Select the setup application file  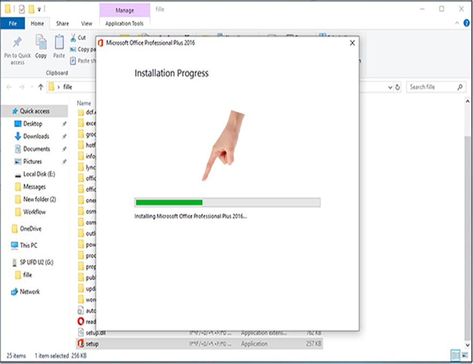coord(199,344)
